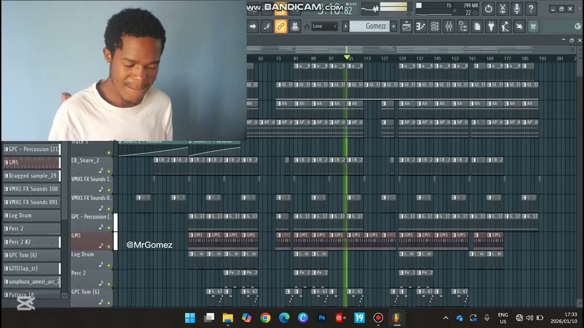Select the Log Drum track header

[91, 259]
